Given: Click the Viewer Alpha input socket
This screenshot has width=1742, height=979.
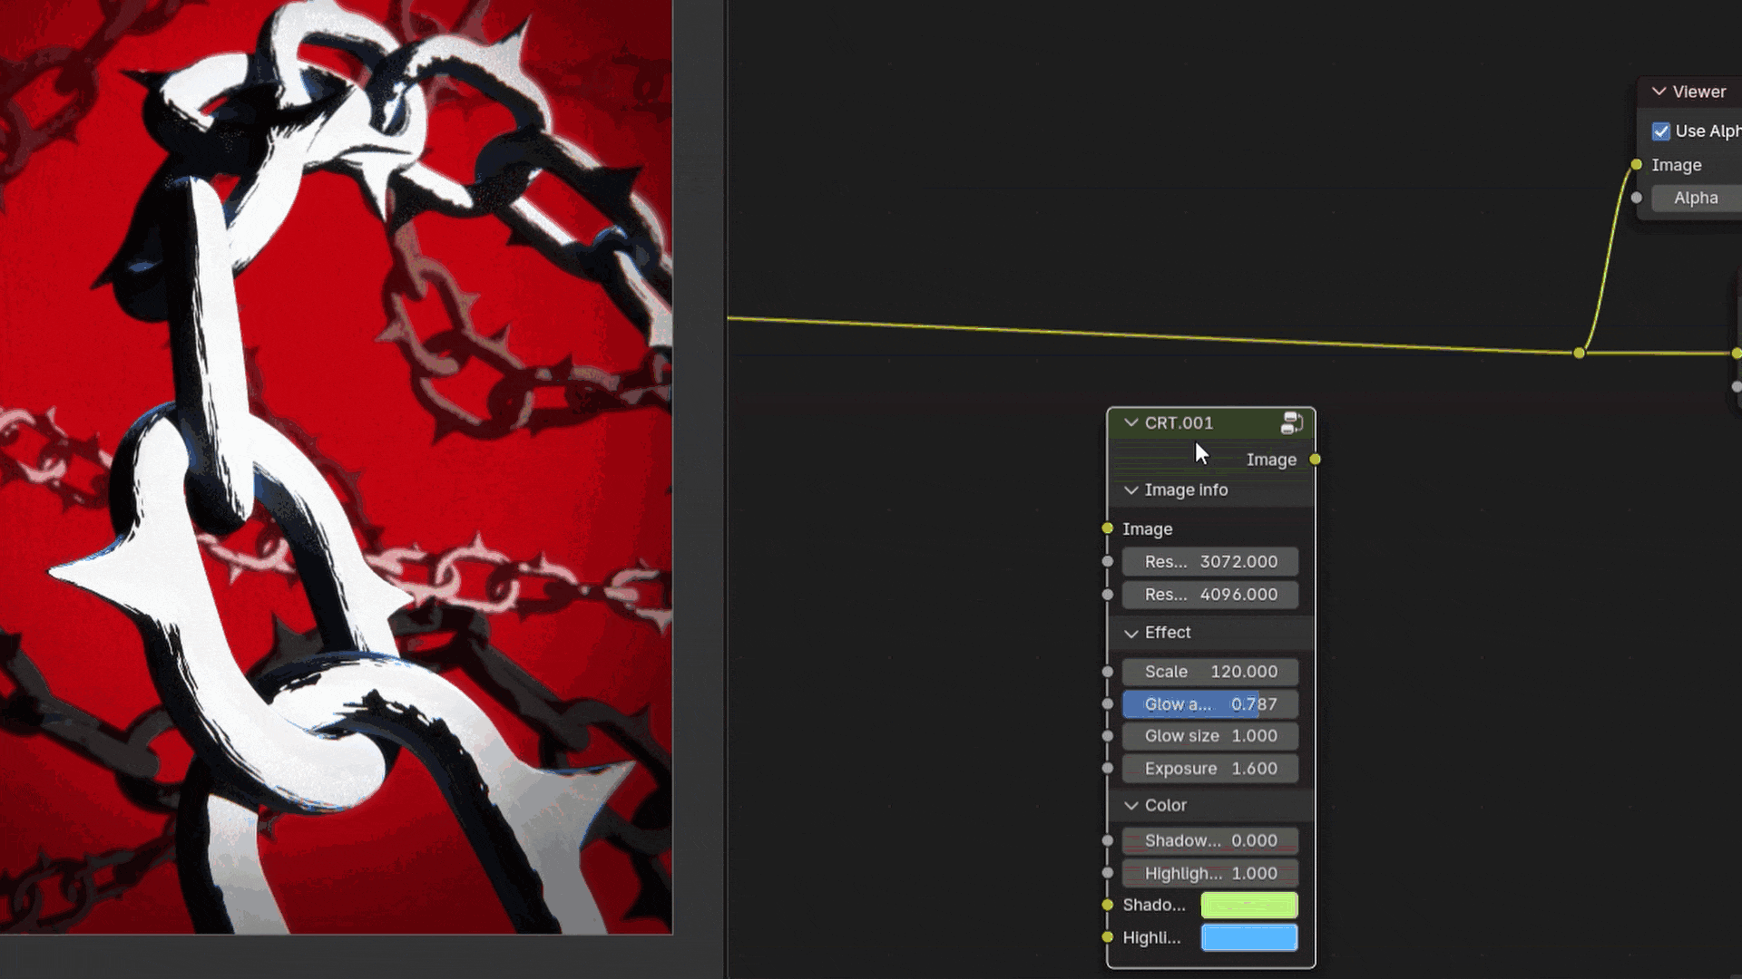Looking at the screenshot, I should 1636,198.
